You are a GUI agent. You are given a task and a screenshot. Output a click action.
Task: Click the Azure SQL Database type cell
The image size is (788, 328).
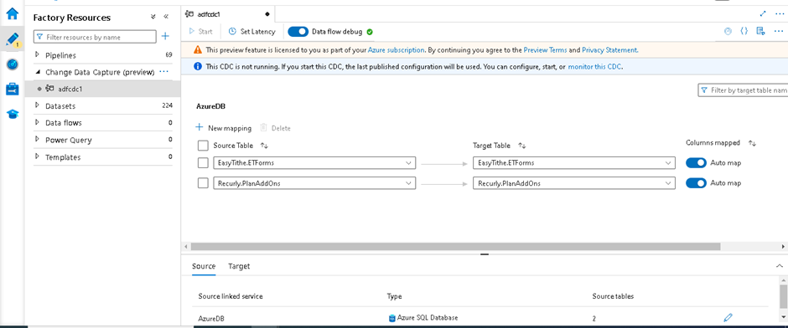click(x=423, y=317)
